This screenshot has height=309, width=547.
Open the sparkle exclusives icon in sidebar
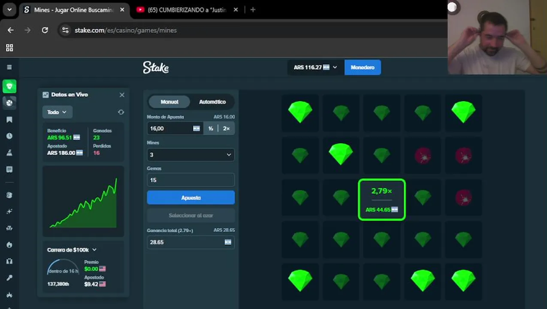pyautogui.click(x=9, y=212)
